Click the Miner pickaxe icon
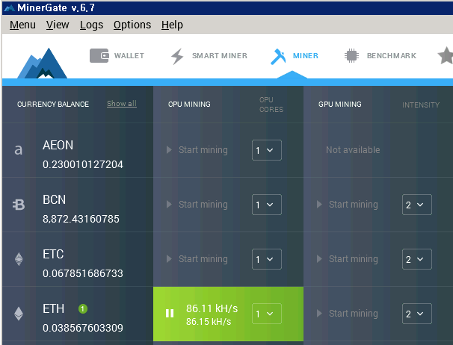The image size is (453, 345). click(x=278, y=56)
